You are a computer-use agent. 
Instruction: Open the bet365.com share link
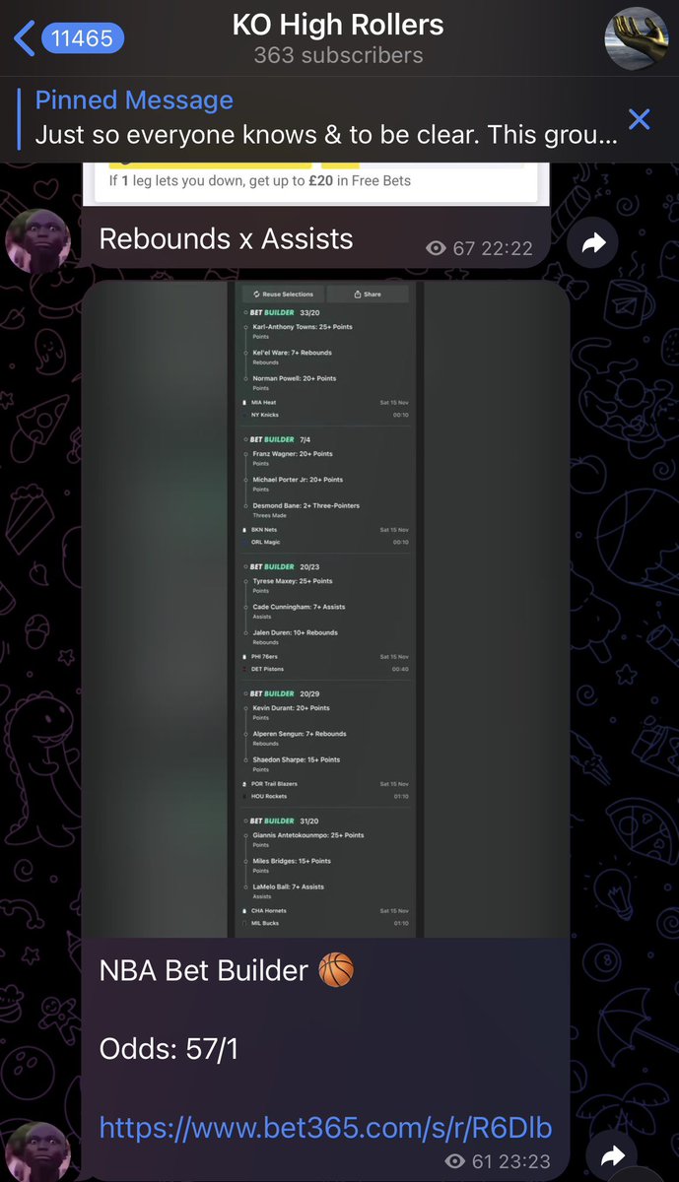tap(325, 1128)
